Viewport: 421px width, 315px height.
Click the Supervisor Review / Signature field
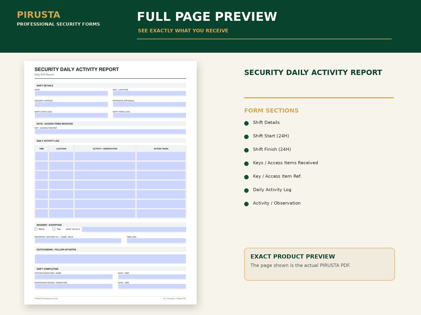click(74, 286)
